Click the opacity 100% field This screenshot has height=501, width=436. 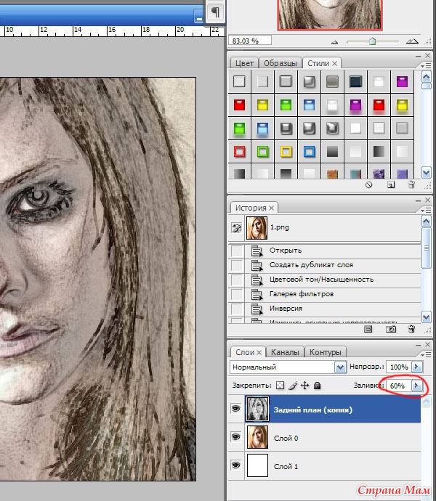(x=398, y=367)
